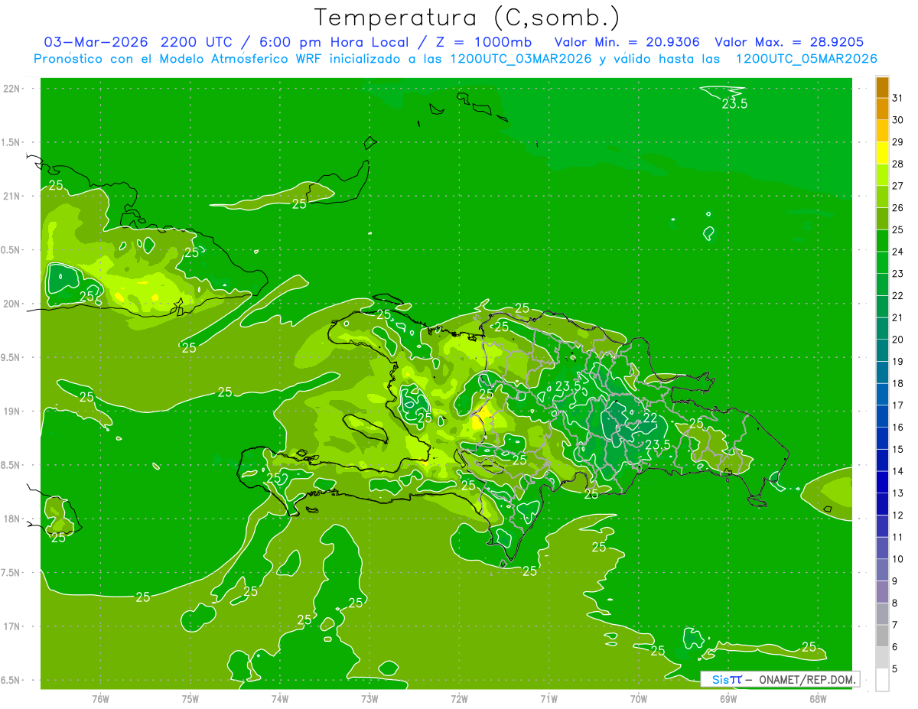This screenshot has width=918, height=709.
Task: Click the 74W longitude axis label
Action: click(280, 698)
